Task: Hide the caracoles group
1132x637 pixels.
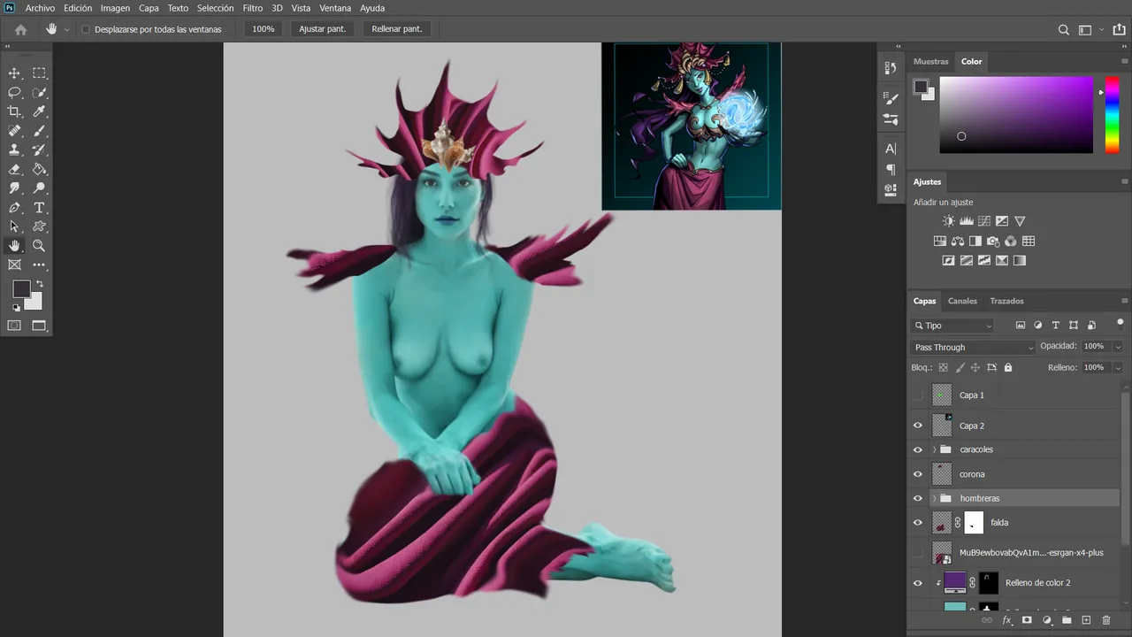Action: (917, 449)
